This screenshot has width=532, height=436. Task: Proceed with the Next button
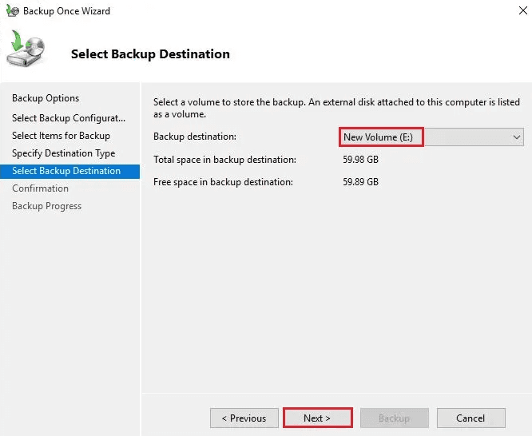click(317, 418)
